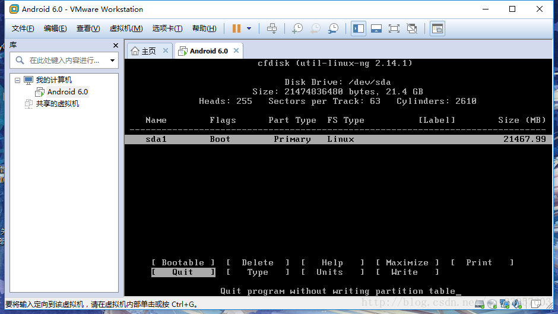Screen dimensions: 558x314
Task: Click the Boot flag cell of sda1
Action: tap(220, 139)
